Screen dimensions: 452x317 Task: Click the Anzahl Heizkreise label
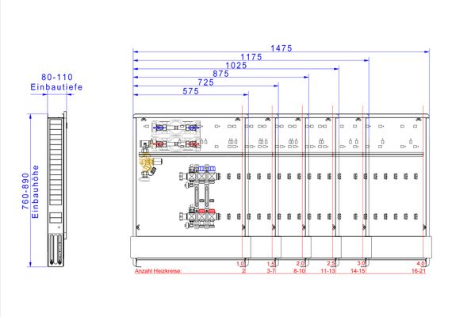[159, 271]
